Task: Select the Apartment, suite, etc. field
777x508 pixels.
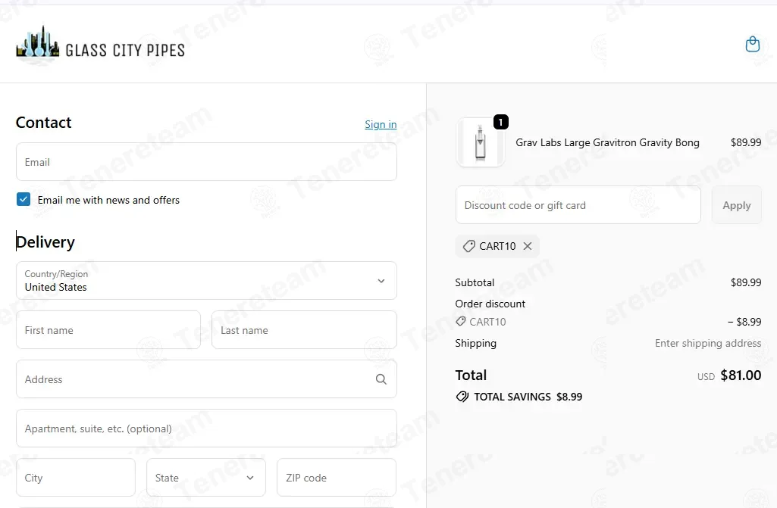Action: point(206,429)
